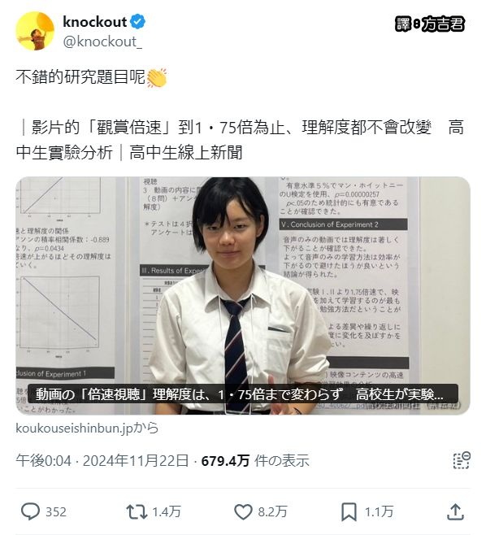Viewport: 486px width, 535px height.
Task: Click the reader-view icon beside view count
Action: tap(462, 460)
